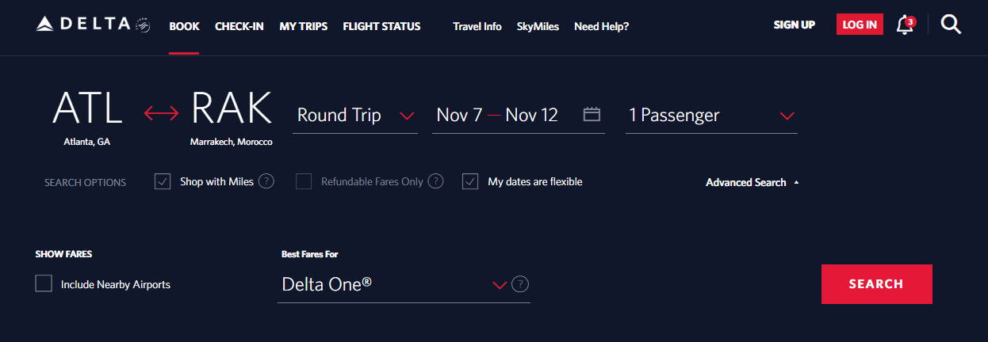The image size is (988, 342).
Task: Open the date picker calendar icon
Action: (x=592, y=115)
